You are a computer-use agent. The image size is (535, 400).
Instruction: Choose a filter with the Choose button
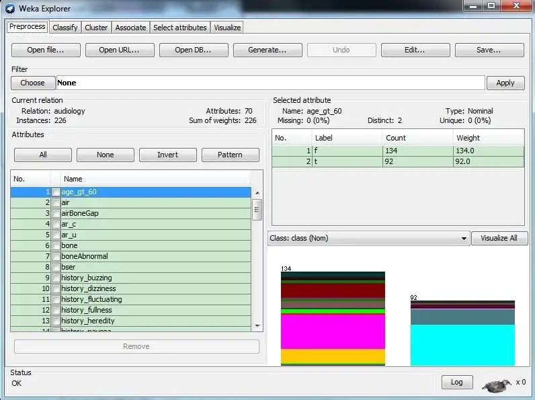33,83
